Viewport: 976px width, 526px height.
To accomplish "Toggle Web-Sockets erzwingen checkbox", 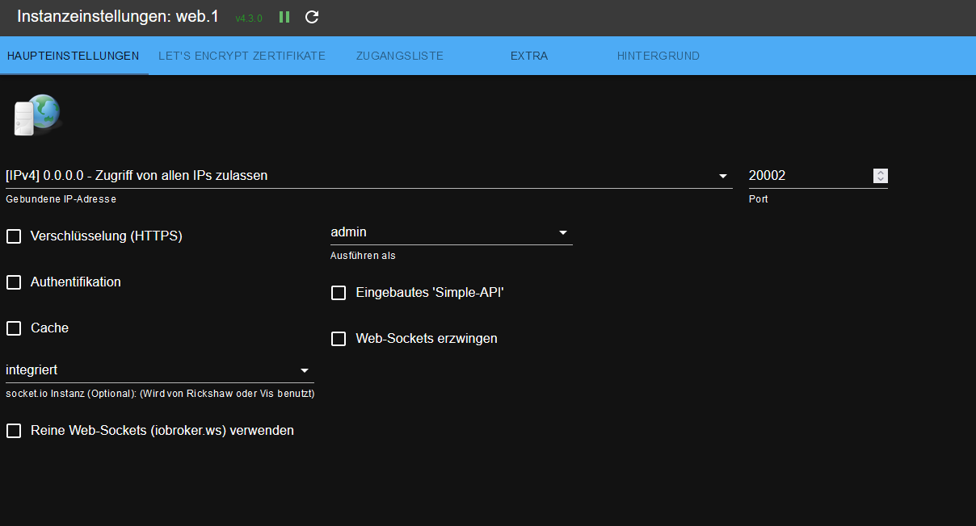I will pos(339,339).
